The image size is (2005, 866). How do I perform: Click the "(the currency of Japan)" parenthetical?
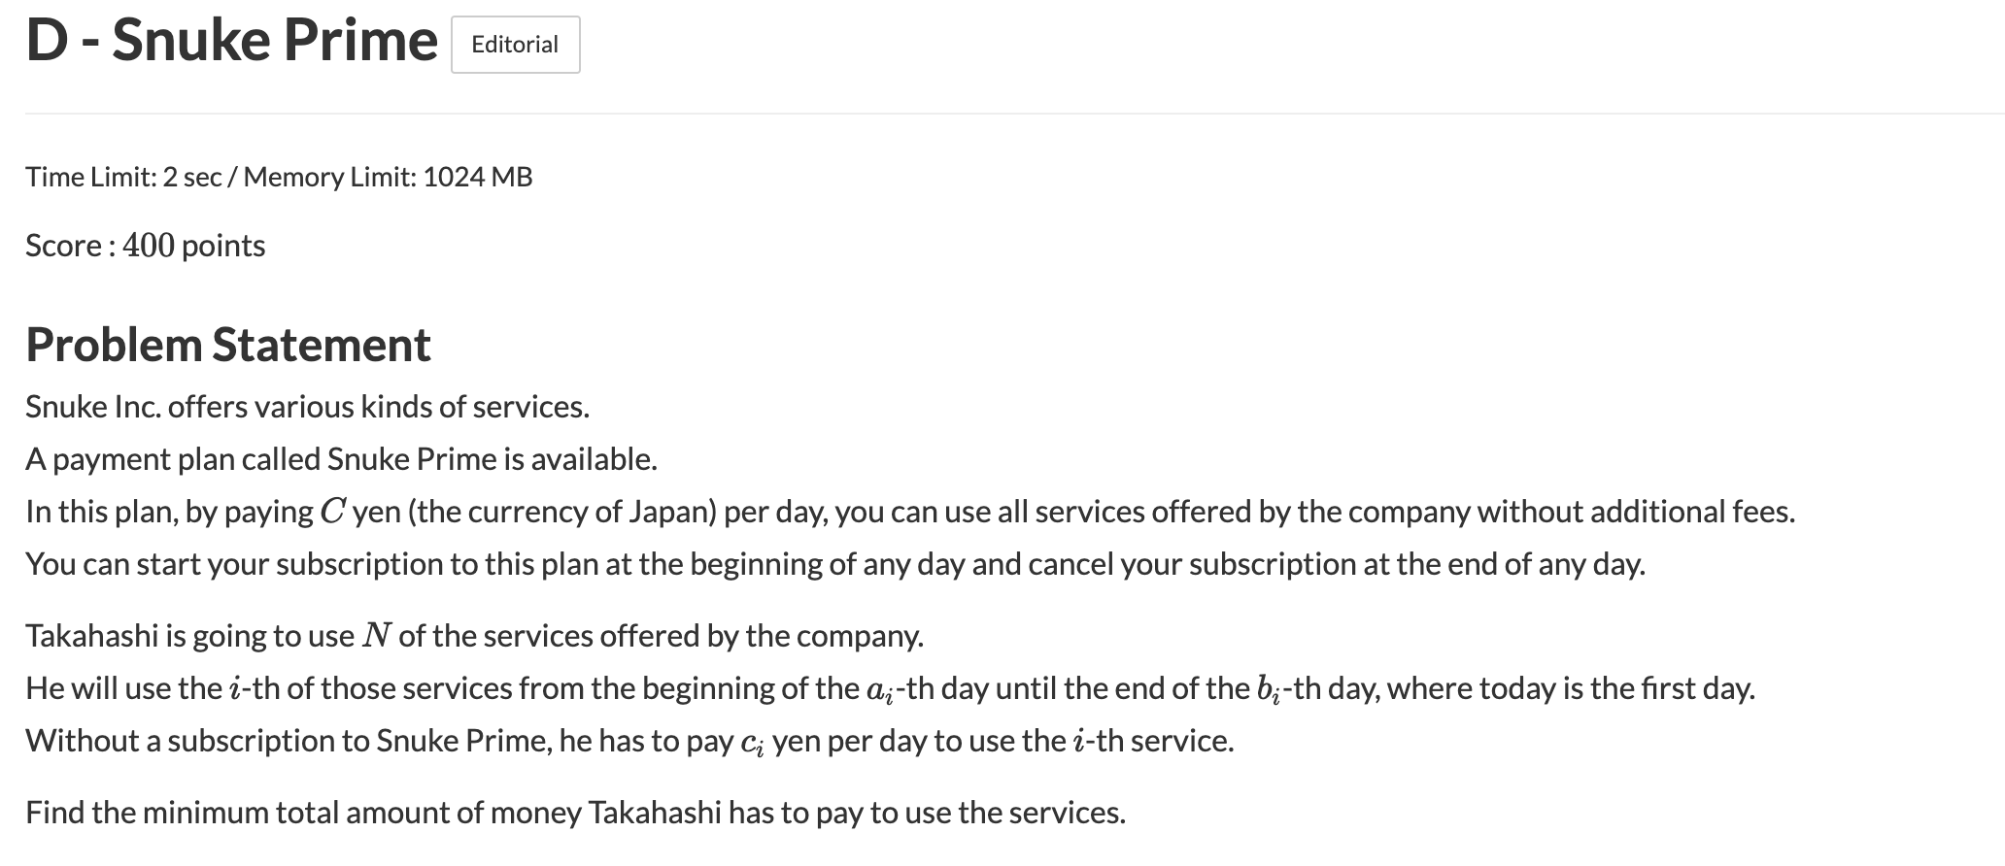[561, 512]
